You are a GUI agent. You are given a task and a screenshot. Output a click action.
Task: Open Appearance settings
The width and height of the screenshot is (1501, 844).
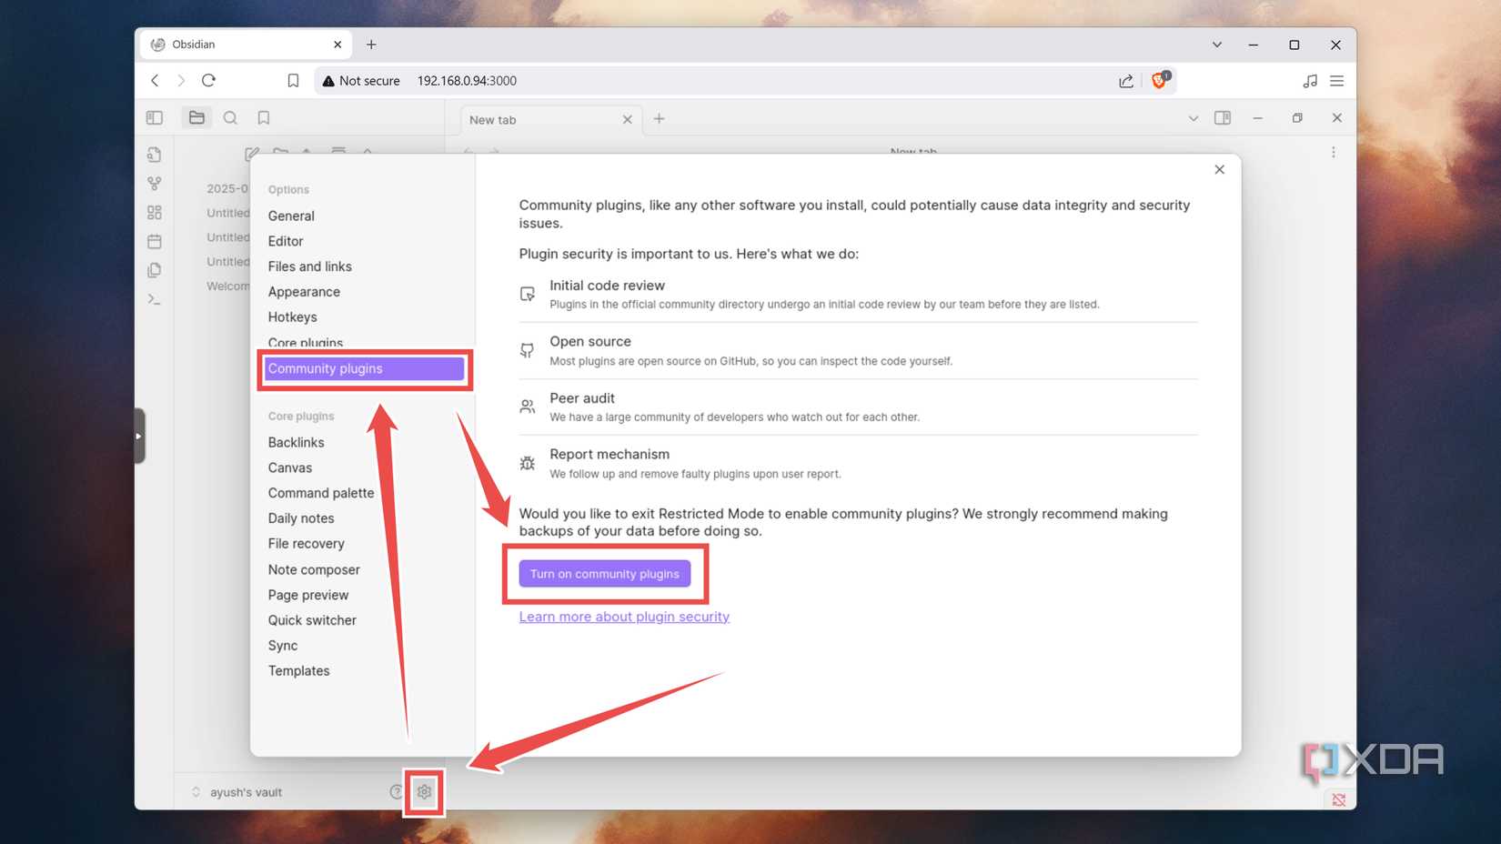[x=304, y=292]
